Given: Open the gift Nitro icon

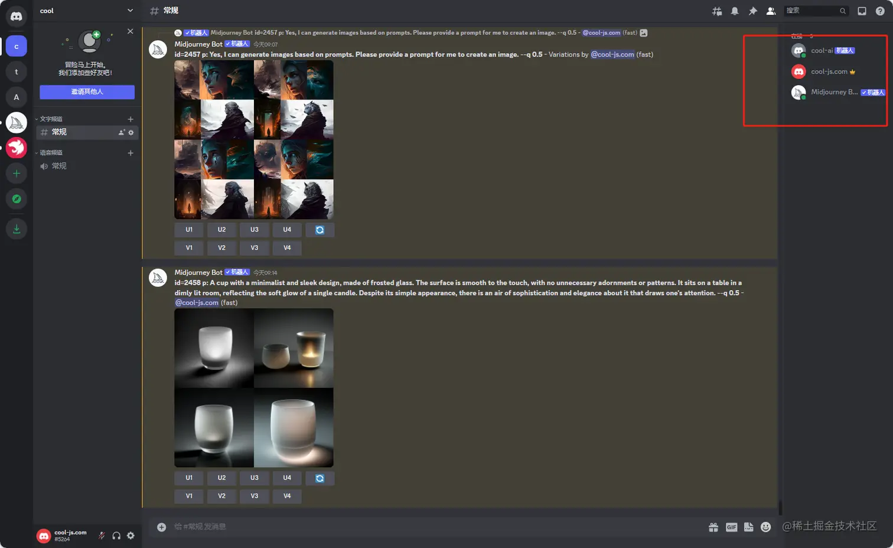Looking at the screenshot, I should coord(713,527).
